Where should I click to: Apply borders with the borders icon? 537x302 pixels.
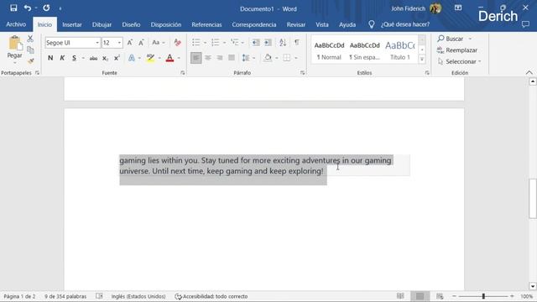(x=287, y=58)
